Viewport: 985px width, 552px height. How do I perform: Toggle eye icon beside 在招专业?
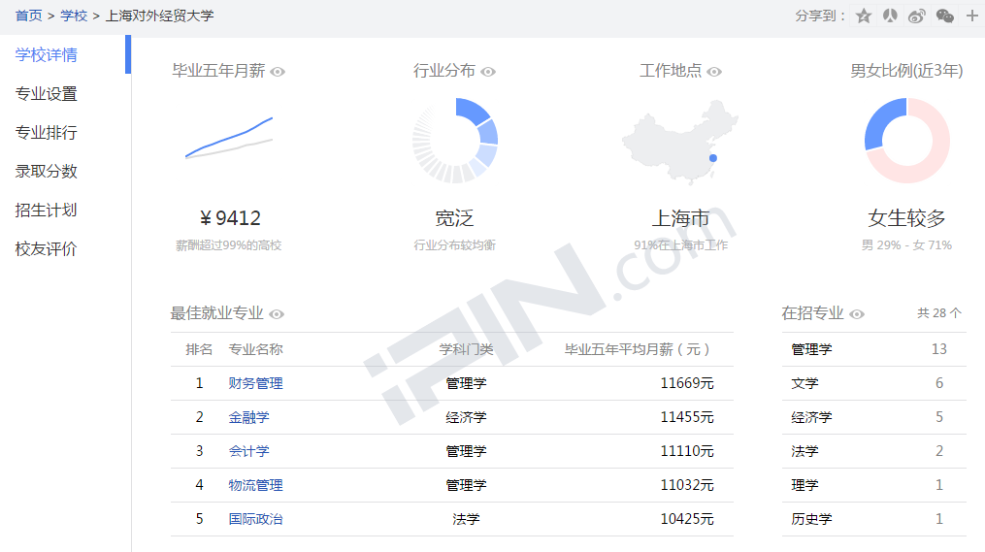click(x=857, y=314)
